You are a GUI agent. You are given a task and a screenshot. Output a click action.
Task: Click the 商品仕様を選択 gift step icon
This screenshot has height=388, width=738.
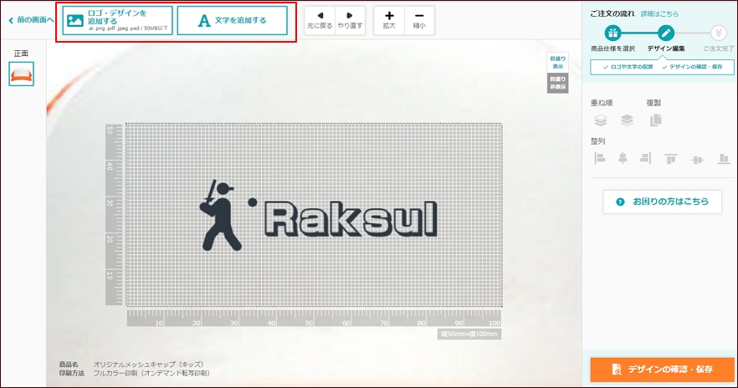[612, 33]
